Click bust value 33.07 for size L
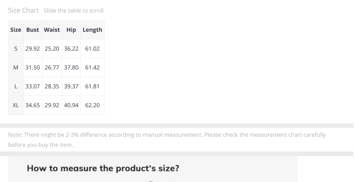The width and height of the screenshot is (355, 182). [32, 86]
